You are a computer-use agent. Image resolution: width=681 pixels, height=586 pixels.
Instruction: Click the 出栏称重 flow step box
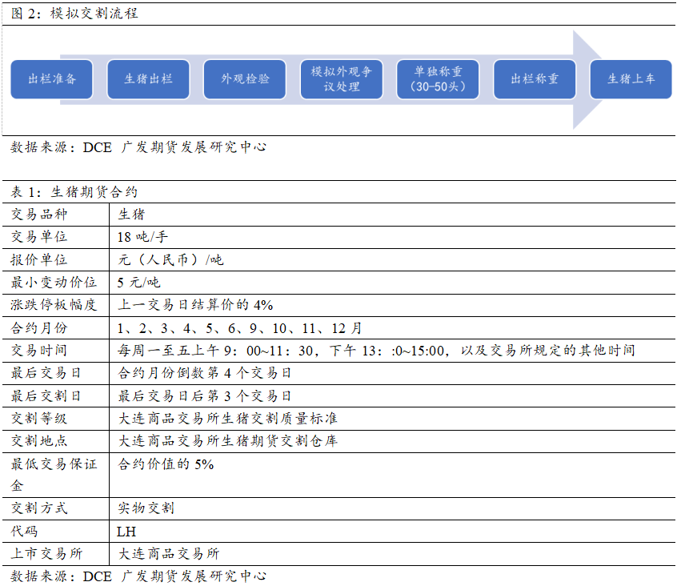point(535,79)
